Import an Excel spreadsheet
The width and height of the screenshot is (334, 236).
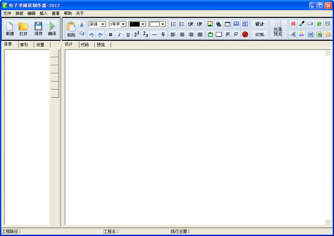[x=319, y=34]
